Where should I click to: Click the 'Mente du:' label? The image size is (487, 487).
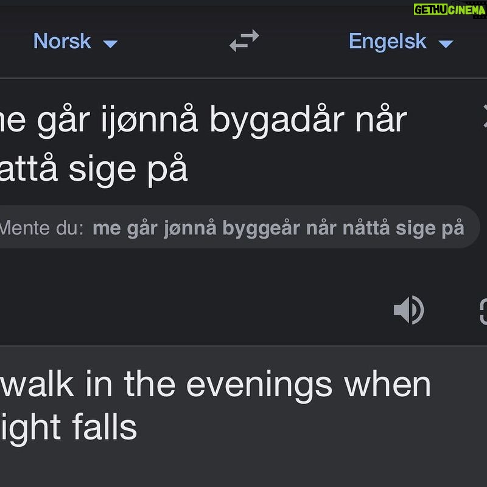[41, 228]
